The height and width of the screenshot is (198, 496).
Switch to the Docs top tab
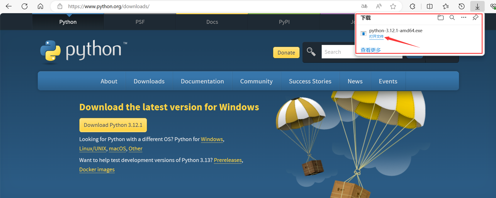pyautogui.click(x=212, y=22)
